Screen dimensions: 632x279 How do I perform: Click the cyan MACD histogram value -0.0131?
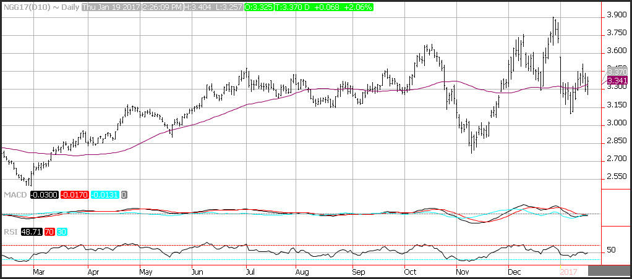tap(106, 194)
